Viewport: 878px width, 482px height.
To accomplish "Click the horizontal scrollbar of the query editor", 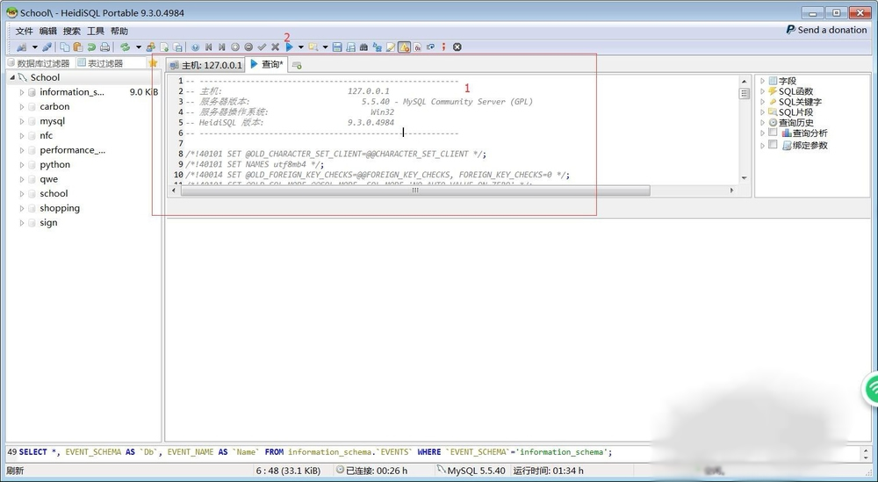I will click(x=413, y=191).
